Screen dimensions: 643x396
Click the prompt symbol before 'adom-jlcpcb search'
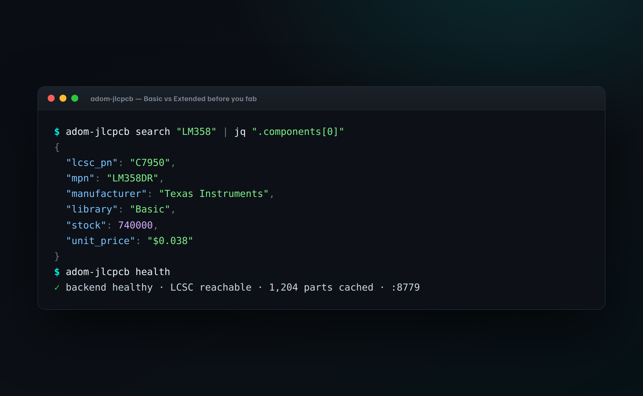57,132
